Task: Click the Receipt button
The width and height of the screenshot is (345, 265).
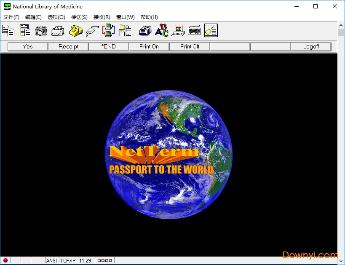Action: click(x=68, y=46)
